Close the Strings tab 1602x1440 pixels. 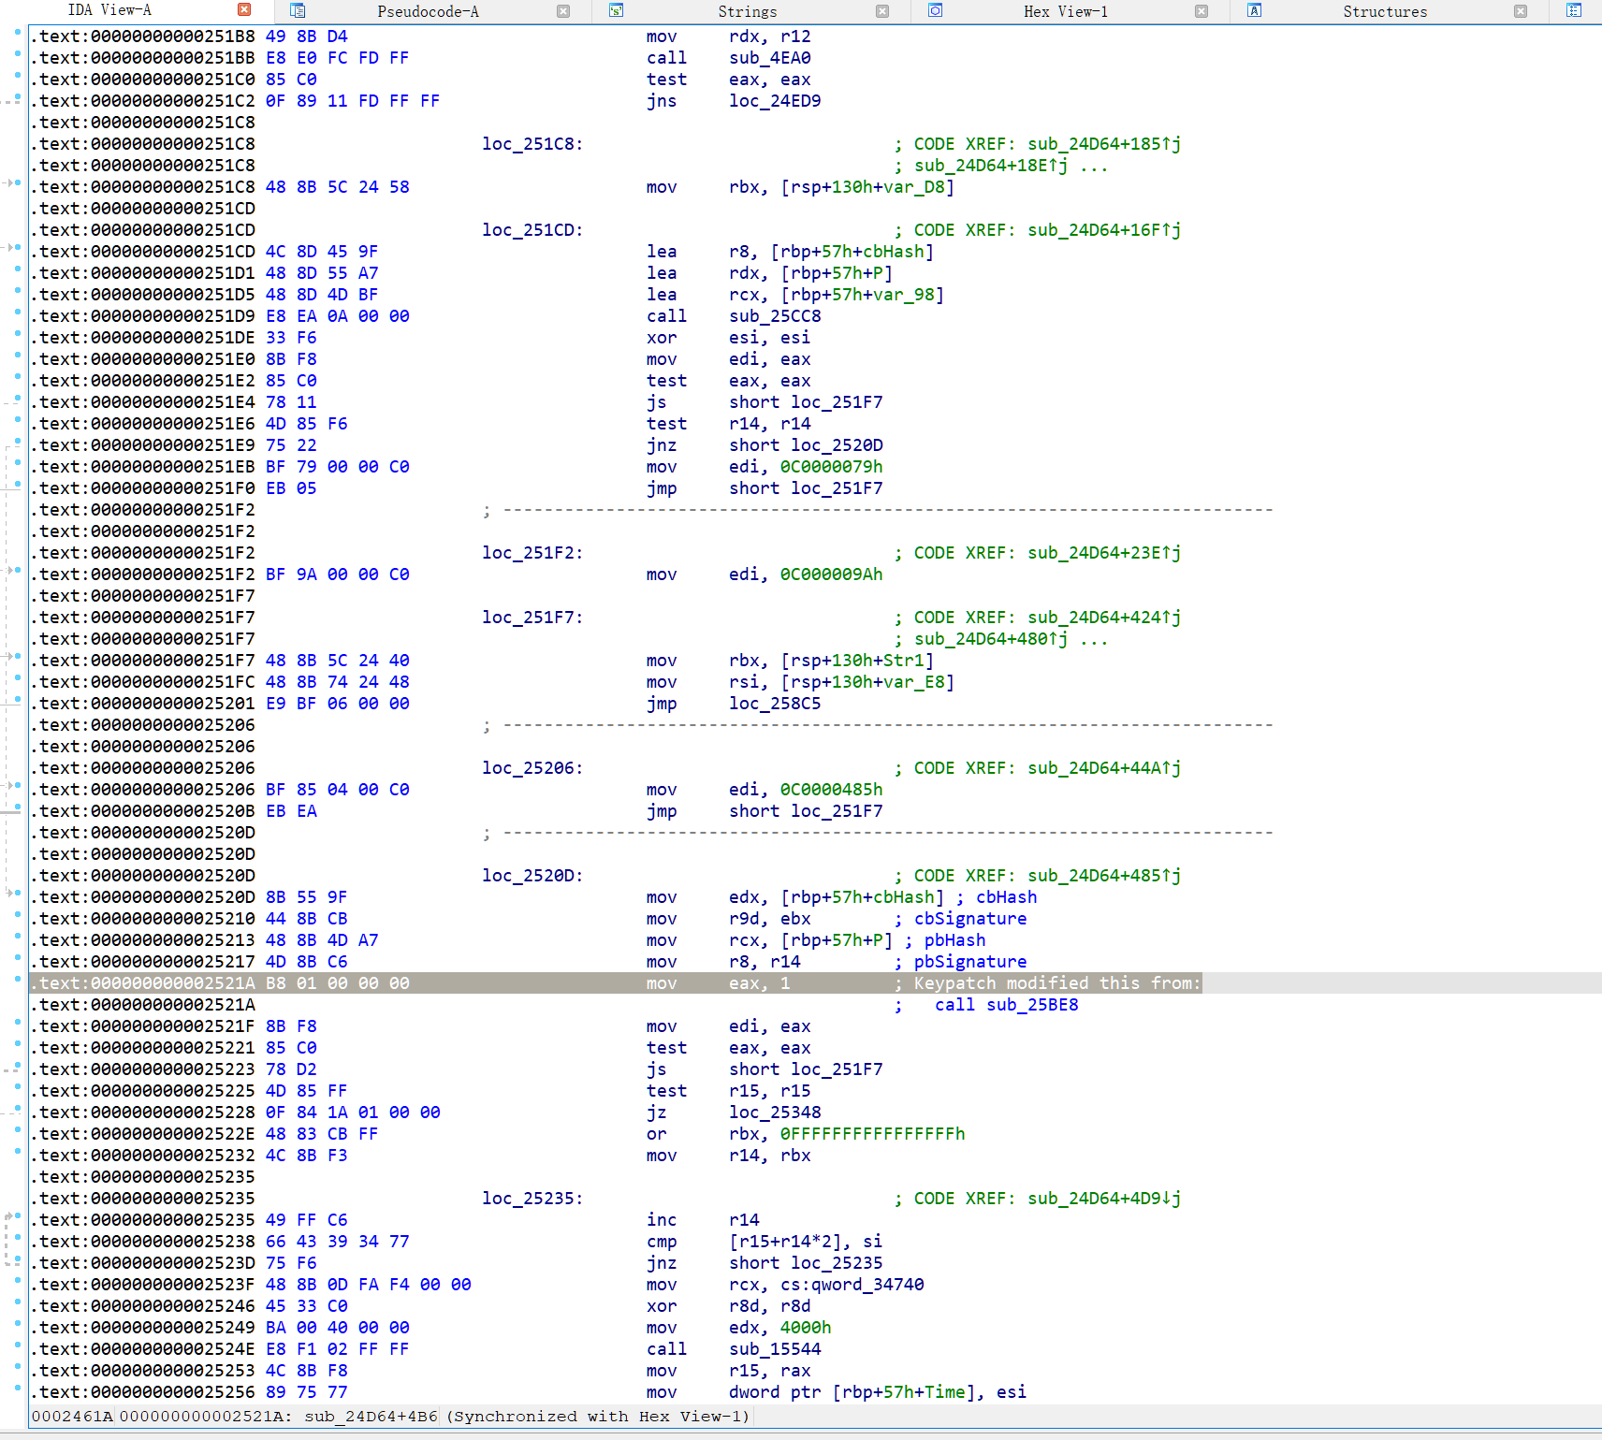pyautogui.click(x=882, y=11)
